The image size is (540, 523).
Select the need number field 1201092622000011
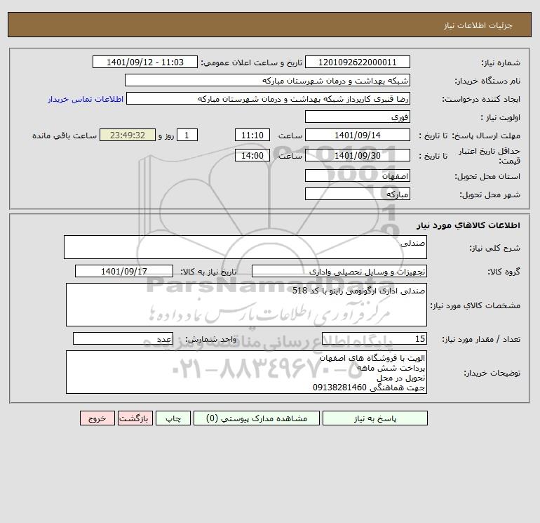click(x=358, y=62)
